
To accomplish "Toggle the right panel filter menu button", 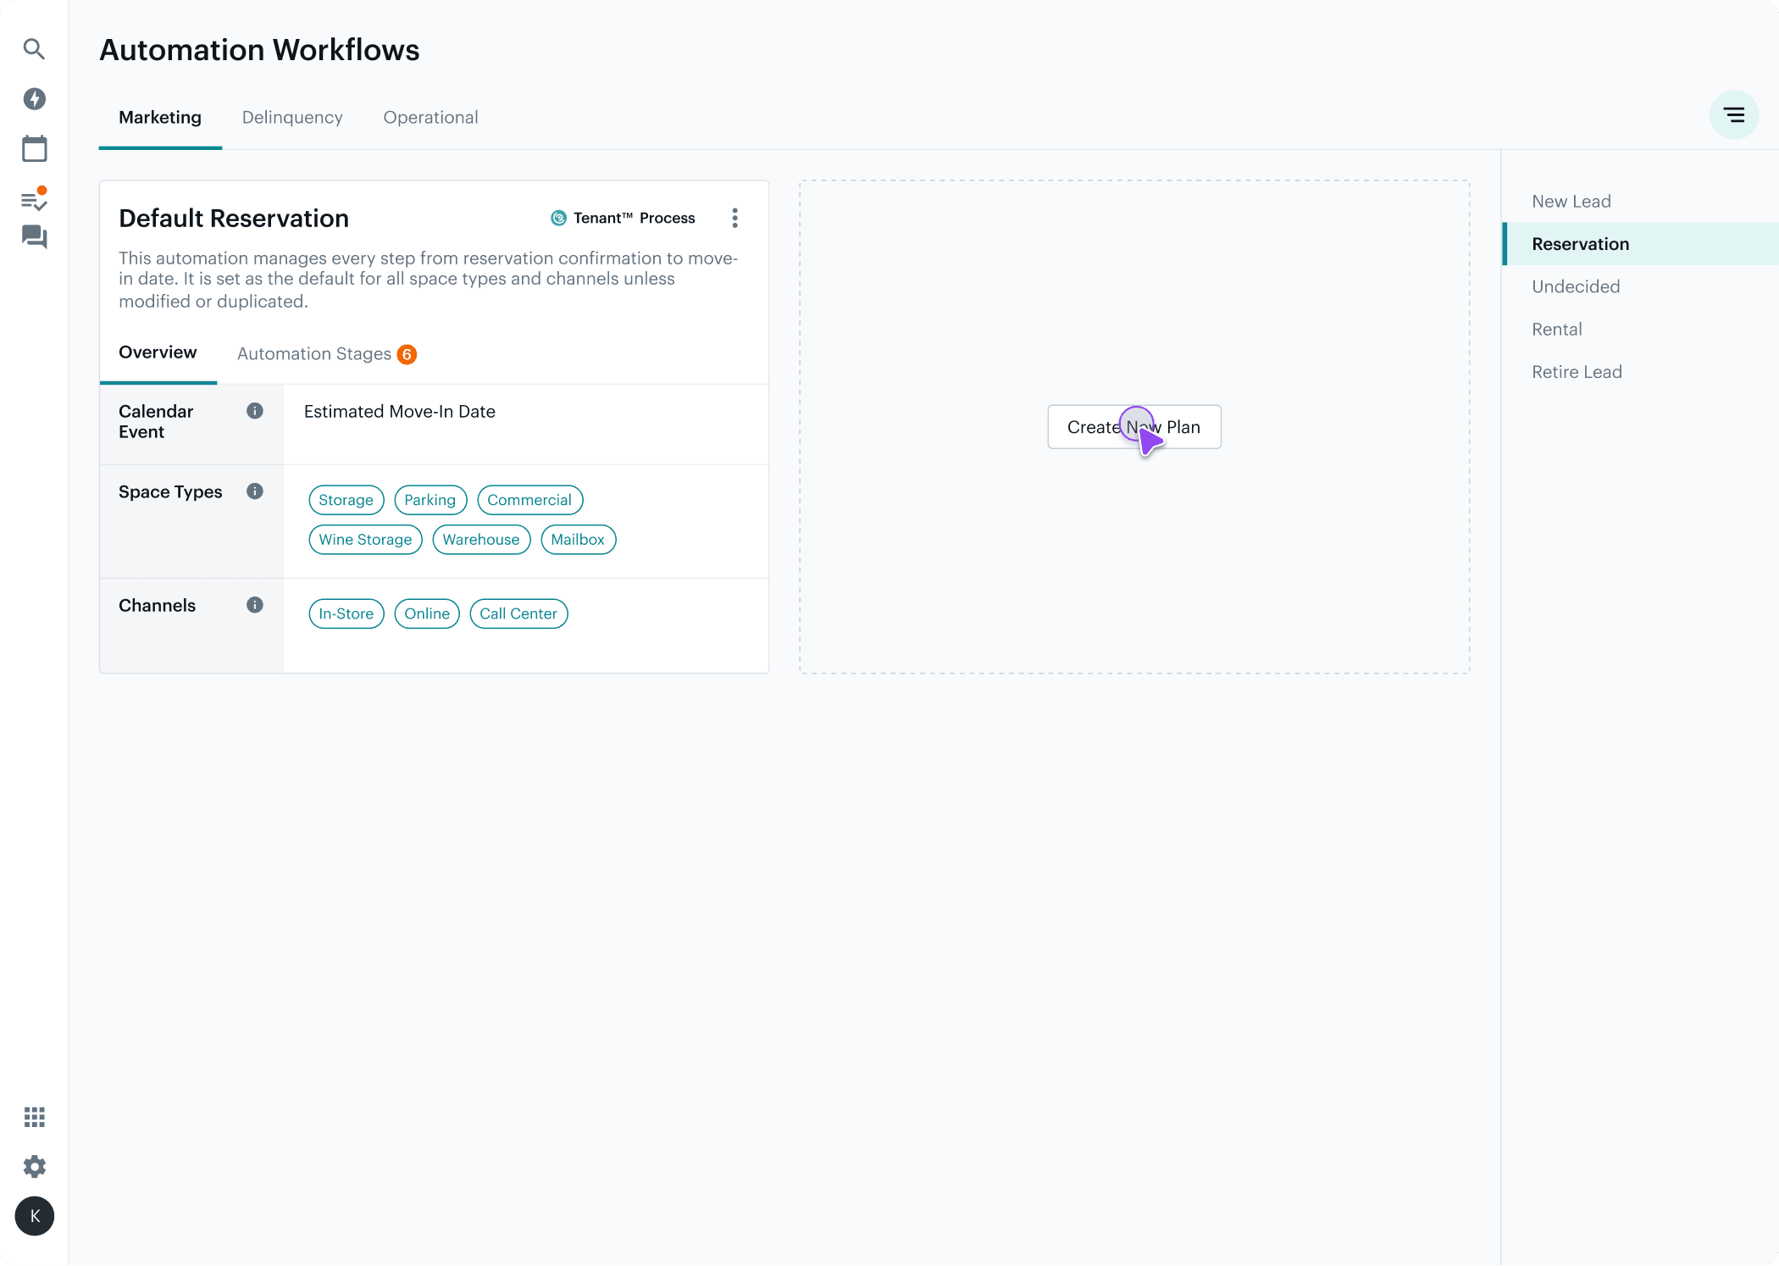I will tap(1733, 115).
